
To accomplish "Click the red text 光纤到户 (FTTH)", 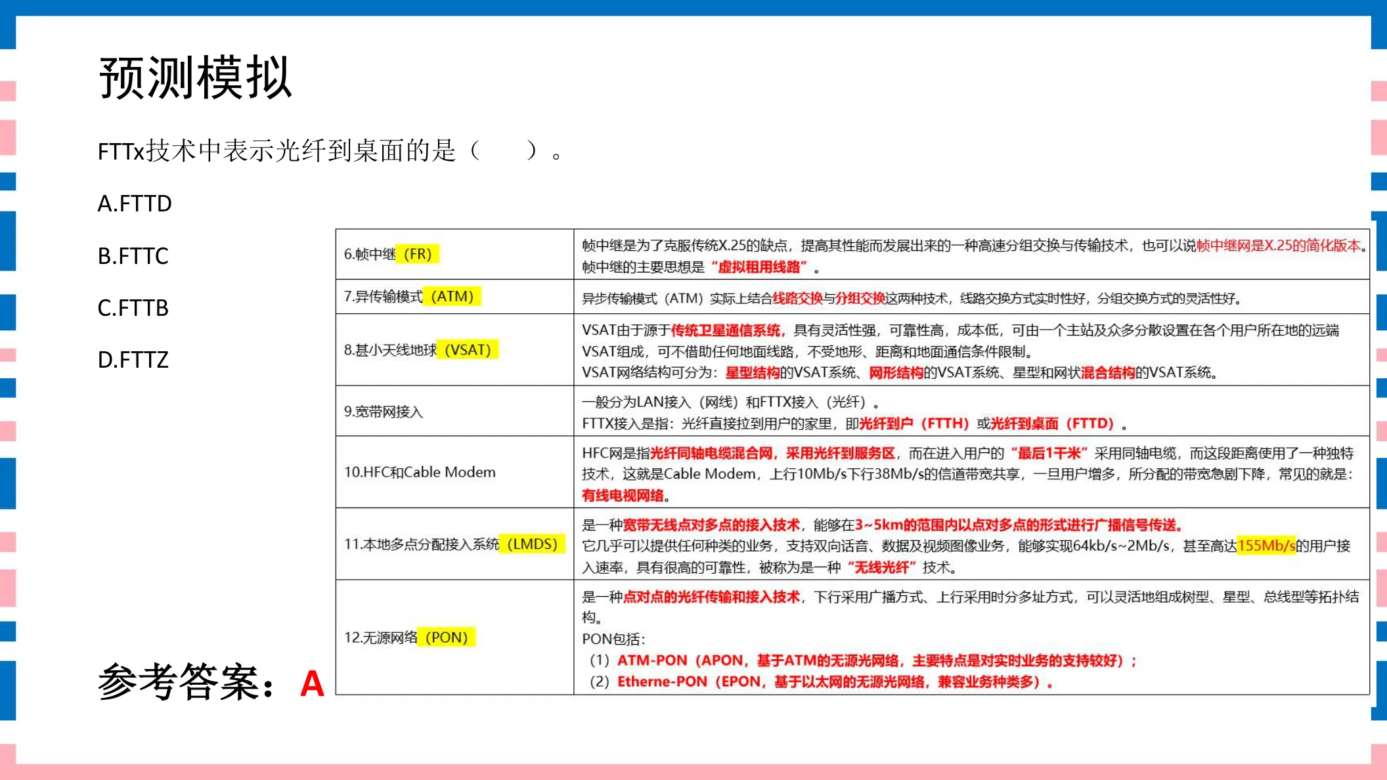I will (914, 423).
